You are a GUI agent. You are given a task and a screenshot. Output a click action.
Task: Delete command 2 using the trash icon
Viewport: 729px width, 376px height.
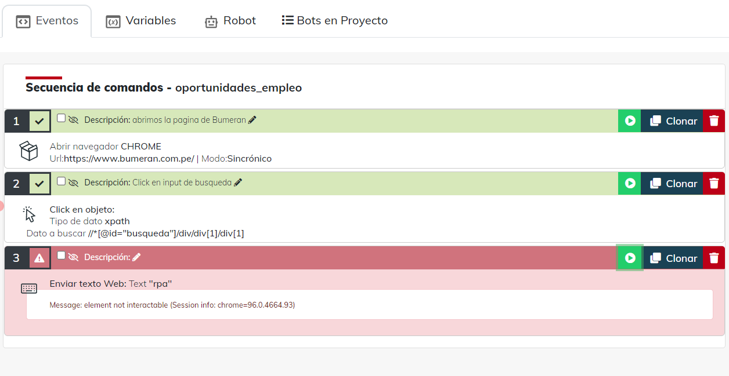pos(714,184)
